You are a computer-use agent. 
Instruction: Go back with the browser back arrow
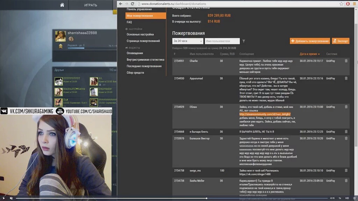(x=121, y=3)
